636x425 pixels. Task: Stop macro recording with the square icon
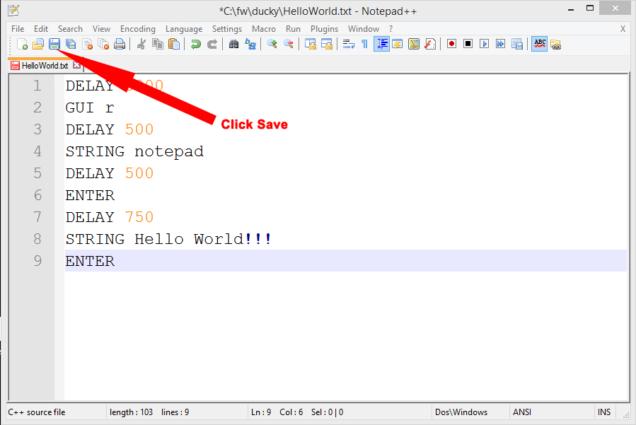click(468, 44)
